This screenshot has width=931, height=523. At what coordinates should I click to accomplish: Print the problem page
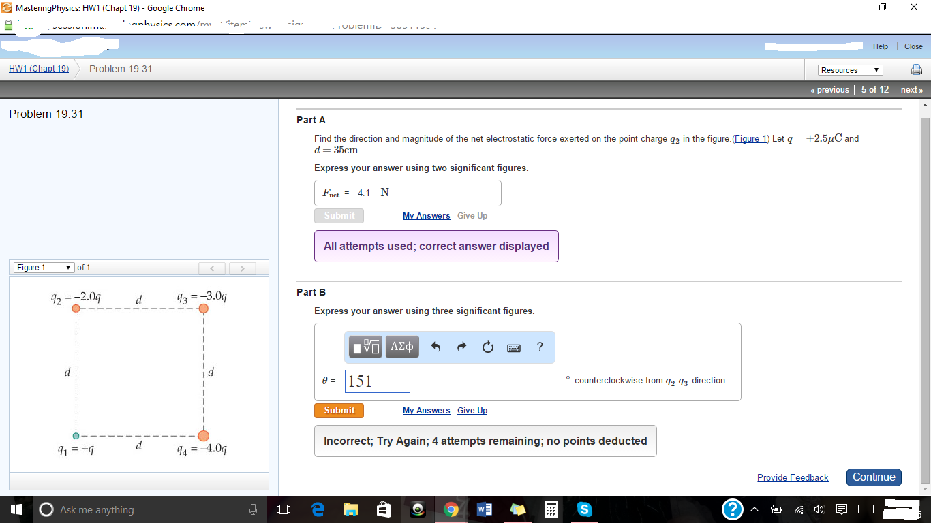click(x=917, y=69)
